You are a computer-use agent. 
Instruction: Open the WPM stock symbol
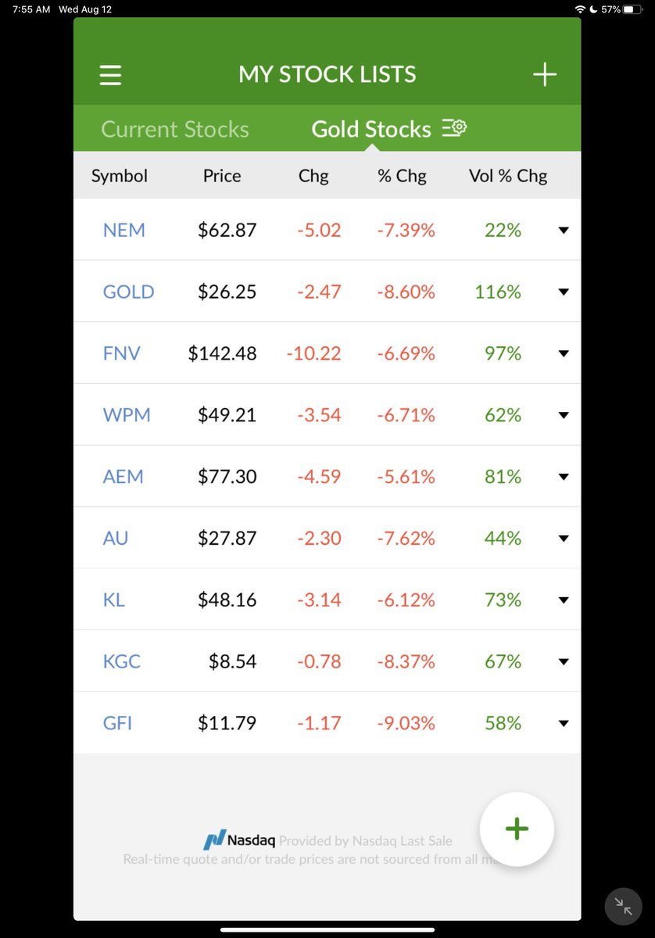click(127, 415)
